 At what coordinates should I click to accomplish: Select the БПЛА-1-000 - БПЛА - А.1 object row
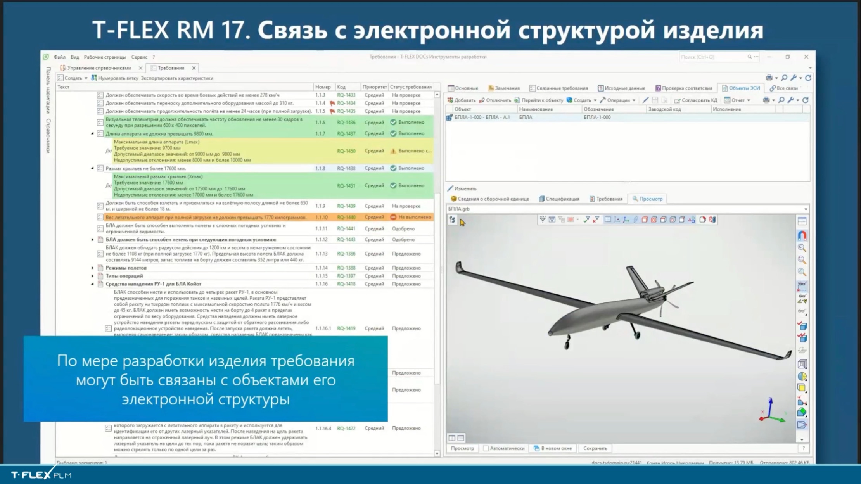[x=628, y=117]
